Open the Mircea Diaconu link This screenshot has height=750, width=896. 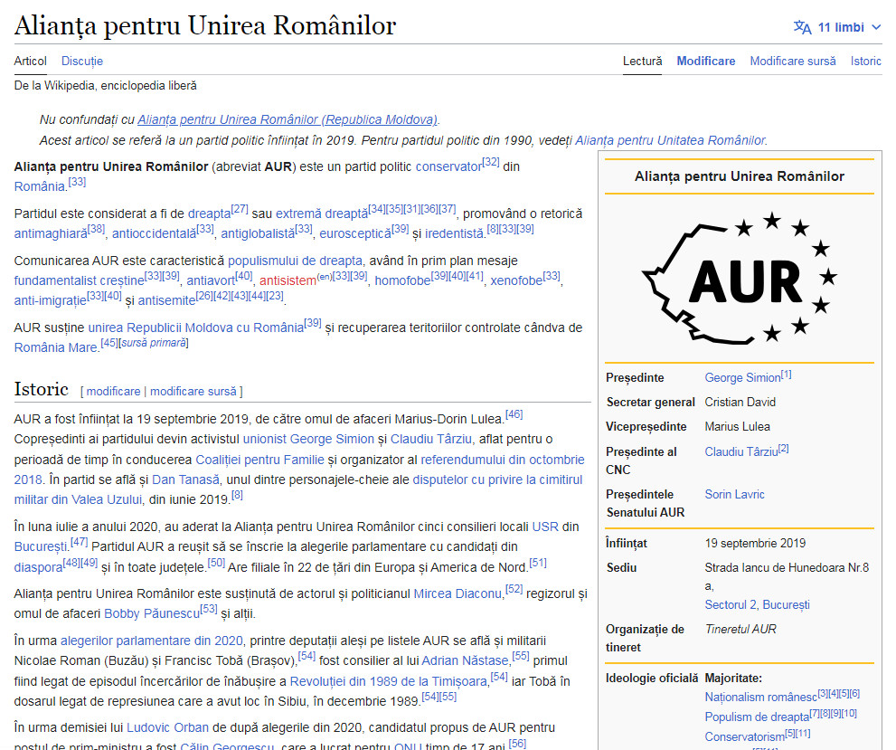pyautogui.click(x=457, y=594)
